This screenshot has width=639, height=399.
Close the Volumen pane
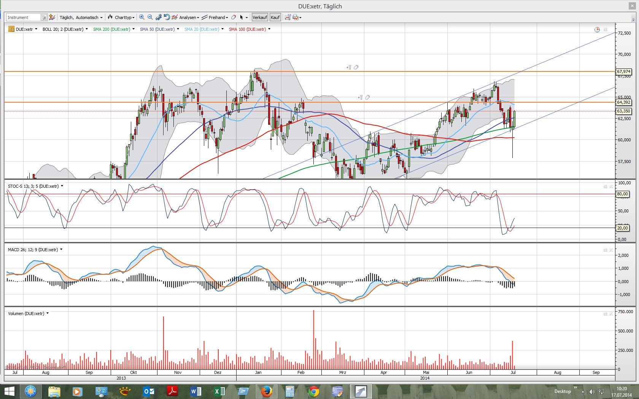[x=611, y=314]
